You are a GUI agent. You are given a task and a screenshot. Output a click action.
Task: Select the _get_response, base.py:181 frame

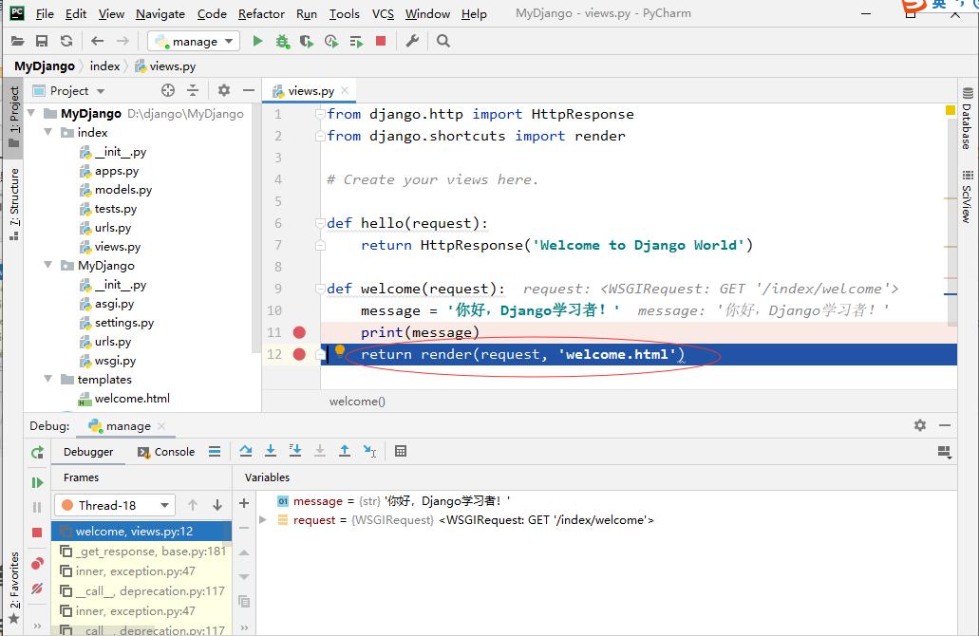pyautogui.click(x=141, y=552)
